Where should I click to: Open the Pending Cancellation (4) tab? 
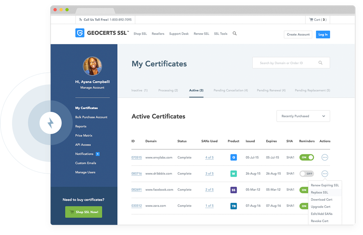pyautogui.click(x=231, y=90)
